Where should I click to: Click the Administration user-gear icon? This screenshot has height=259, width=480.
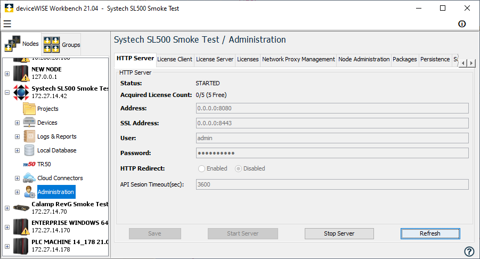pos(29,192)
